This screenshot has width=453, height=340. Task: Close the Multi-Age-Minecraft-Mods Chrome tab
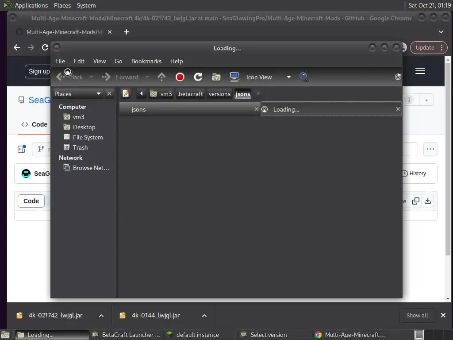(110, 32)
